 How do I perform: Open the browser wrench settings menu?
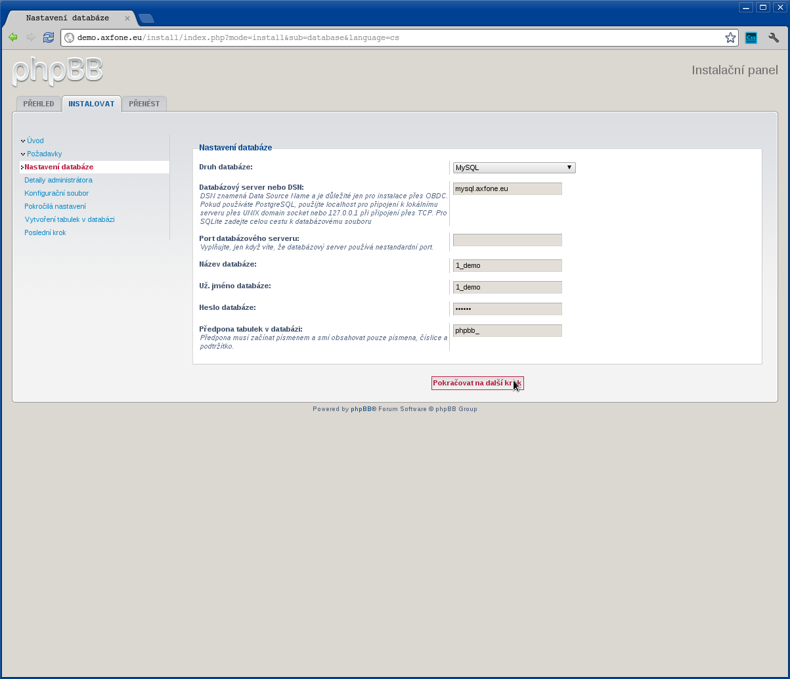tap(774, 37)
